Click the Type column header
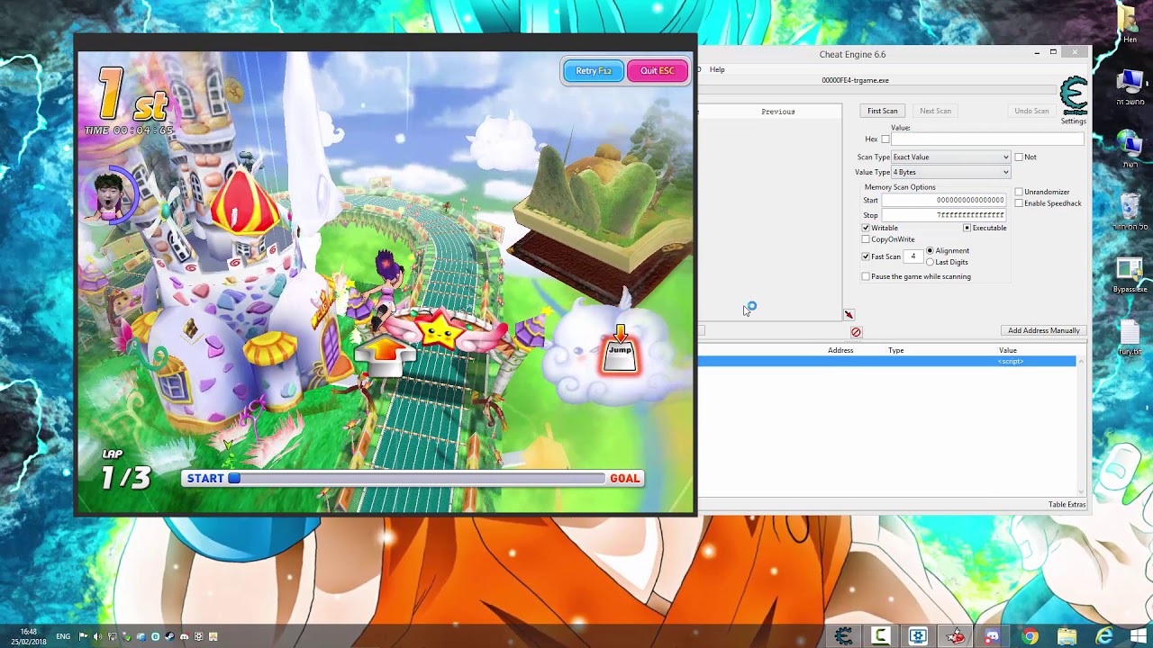The width and height of the screenshot is (1153, 648). [x=895, y=350]
